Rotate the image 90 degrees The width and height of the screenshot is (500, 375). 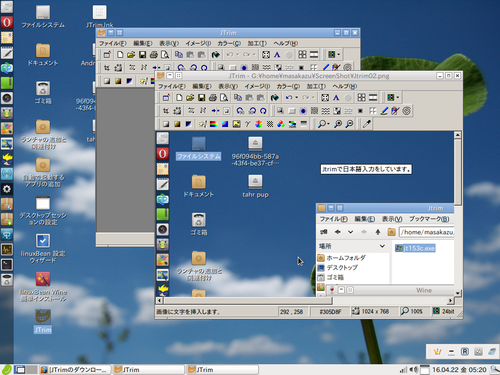[240, 111]
